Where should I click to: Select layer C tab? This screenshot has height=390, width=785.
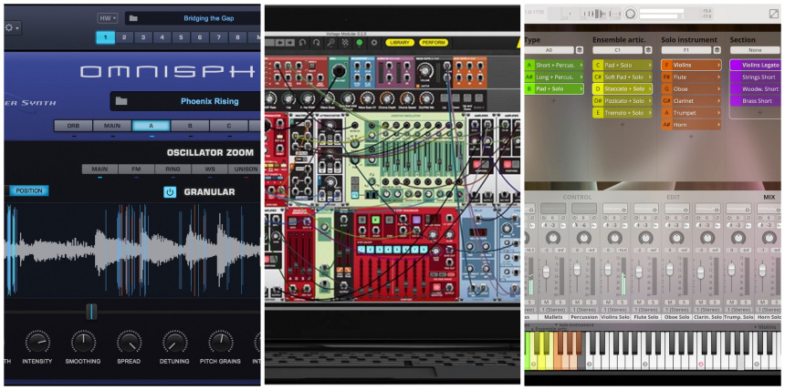(229, 126)
